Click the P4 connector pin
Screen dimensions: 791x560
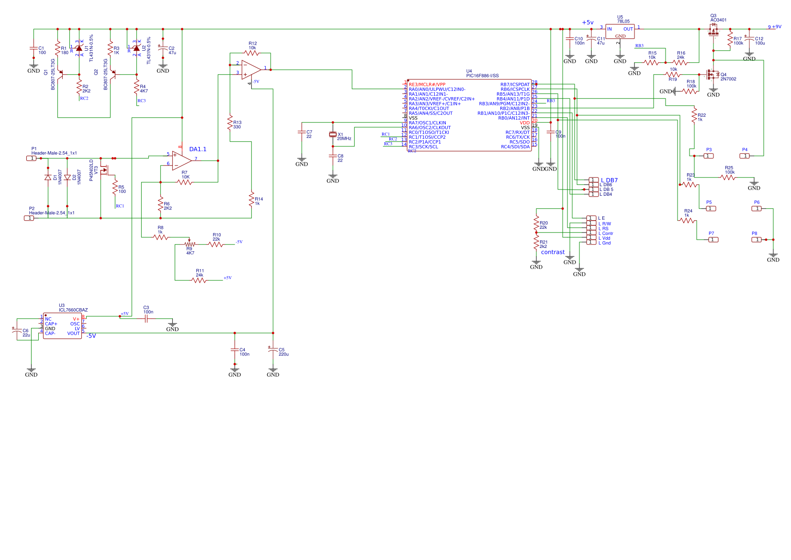(745, 156)
